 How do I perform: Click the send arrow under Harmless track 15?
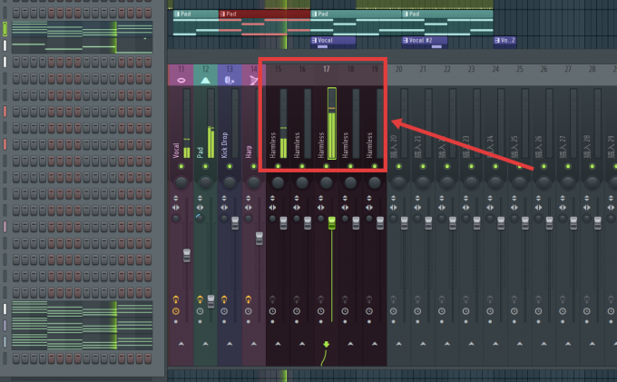point(278,344)
